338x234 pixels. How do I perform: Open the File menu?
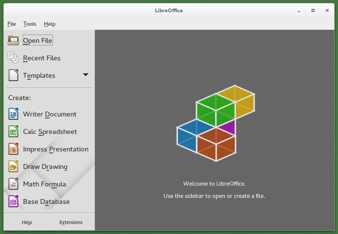pyautogui.click(x=11, y=24)
